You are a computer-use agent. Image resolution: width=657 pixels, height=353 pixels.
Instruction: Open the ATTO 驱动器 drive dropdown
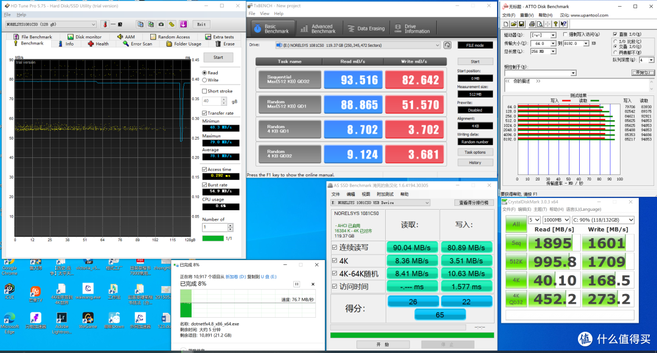tap(543, 35)
